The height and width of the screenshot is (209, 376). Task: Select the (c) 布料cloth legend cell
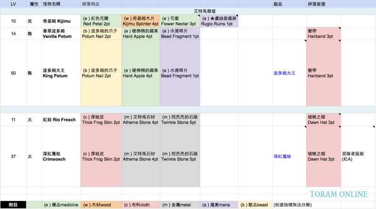141,205
